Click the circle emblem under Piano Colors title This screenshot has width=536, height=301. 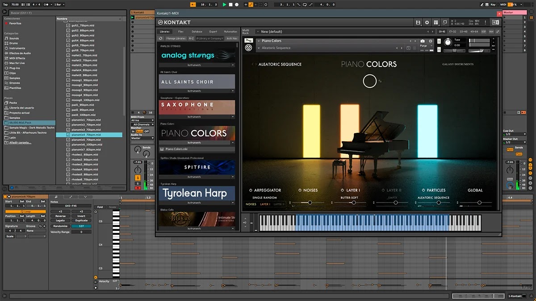(370, 81)
